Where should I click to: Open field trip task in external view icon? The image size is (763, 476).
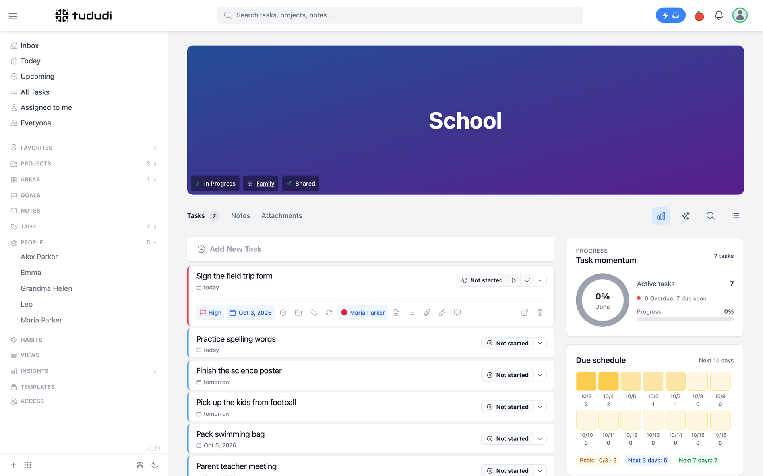[525, 313]
